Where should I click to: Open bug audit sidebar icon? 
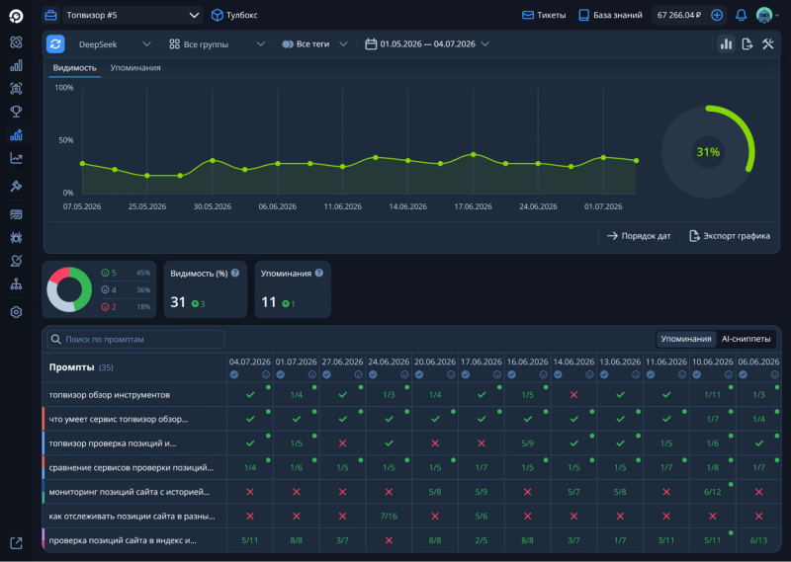click(16, 237)
